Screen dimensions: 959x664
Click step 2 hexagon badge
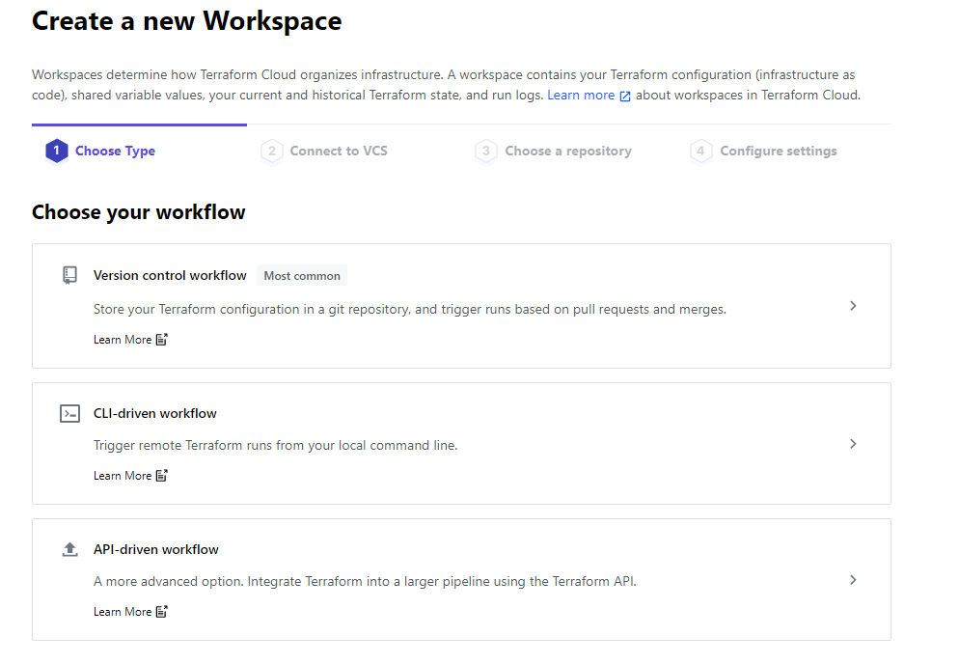(x=271, y=151)
